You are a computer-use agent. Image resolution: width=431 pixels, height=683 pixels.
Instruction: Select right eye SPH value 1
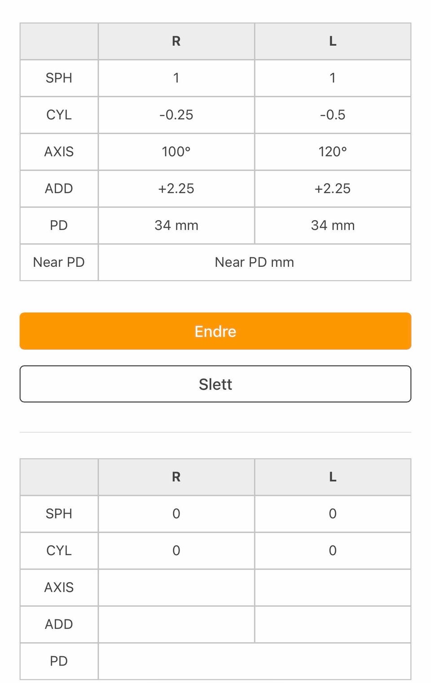point(176,78)
